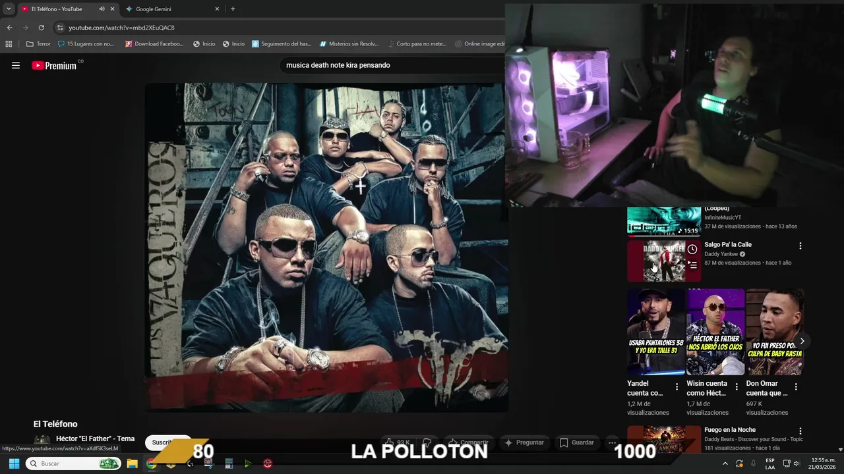Screen dimensions: 844x474
Task: Go back to the previous page
Action: click(9, 28)
